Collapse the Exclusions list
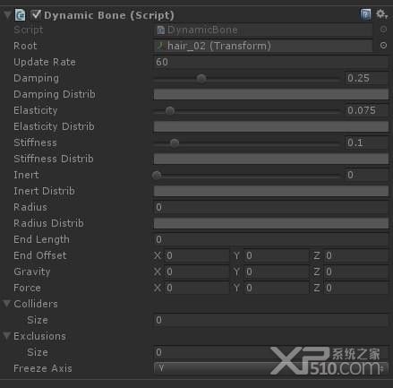Screen dimensions: 393x388 click(7, 336)
